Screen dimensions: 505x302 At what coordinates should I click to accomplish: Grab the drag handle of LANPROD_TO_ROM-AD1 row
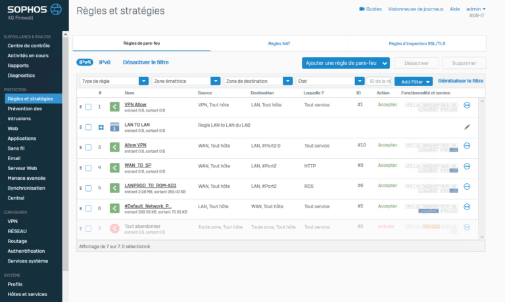click(x=80, y=188)
